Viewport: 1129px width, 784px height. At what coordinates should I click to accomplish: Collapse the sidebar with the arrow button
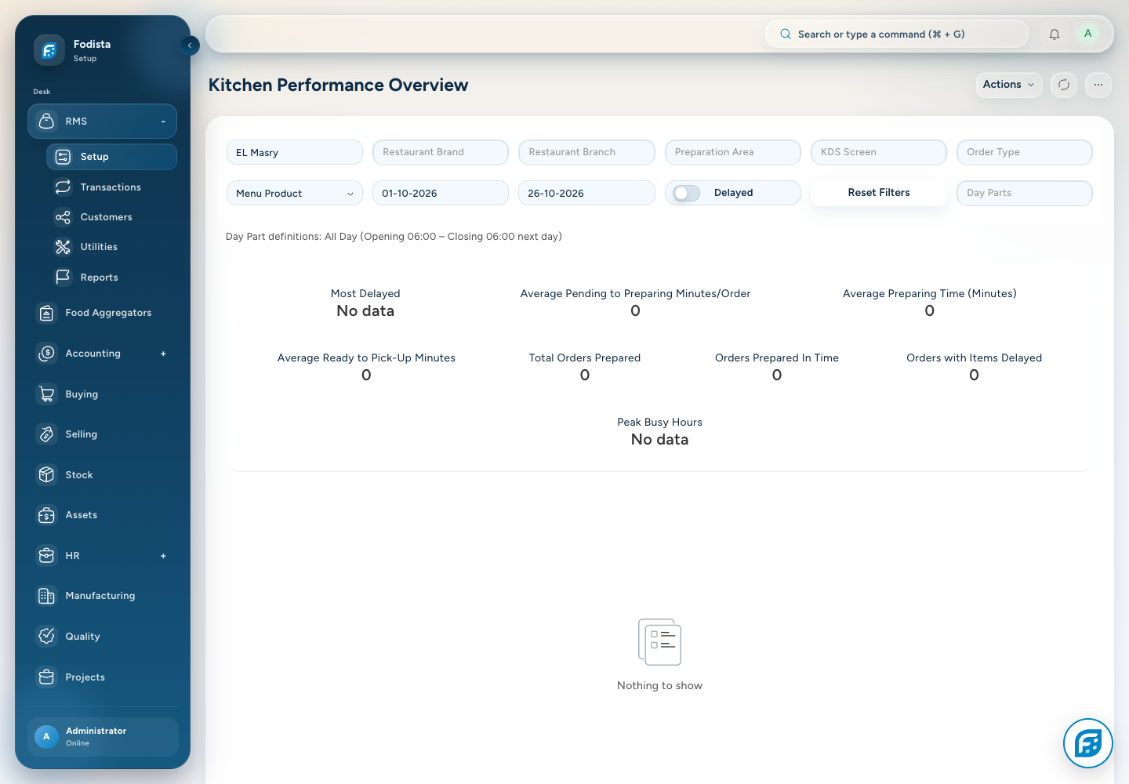coord(190,45)
